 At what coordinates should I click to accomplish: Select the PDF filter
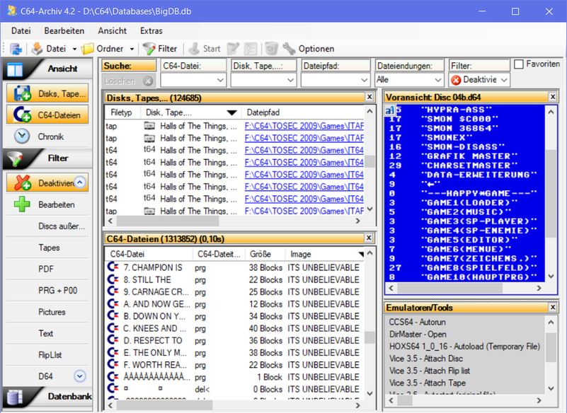47,269
